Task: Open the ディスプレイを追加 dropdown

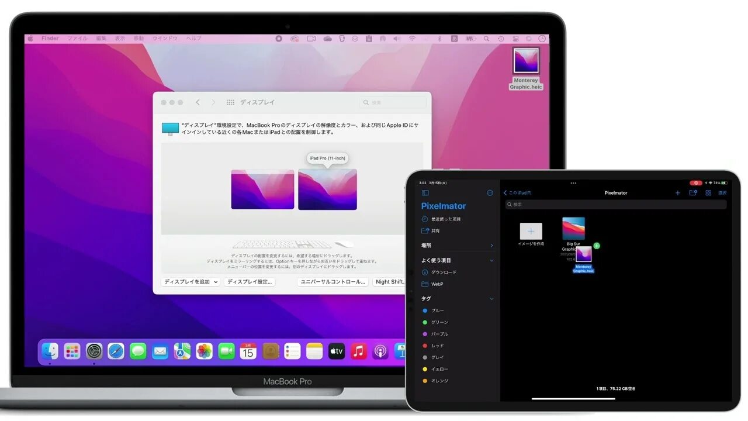Action: tap(191, 282)
